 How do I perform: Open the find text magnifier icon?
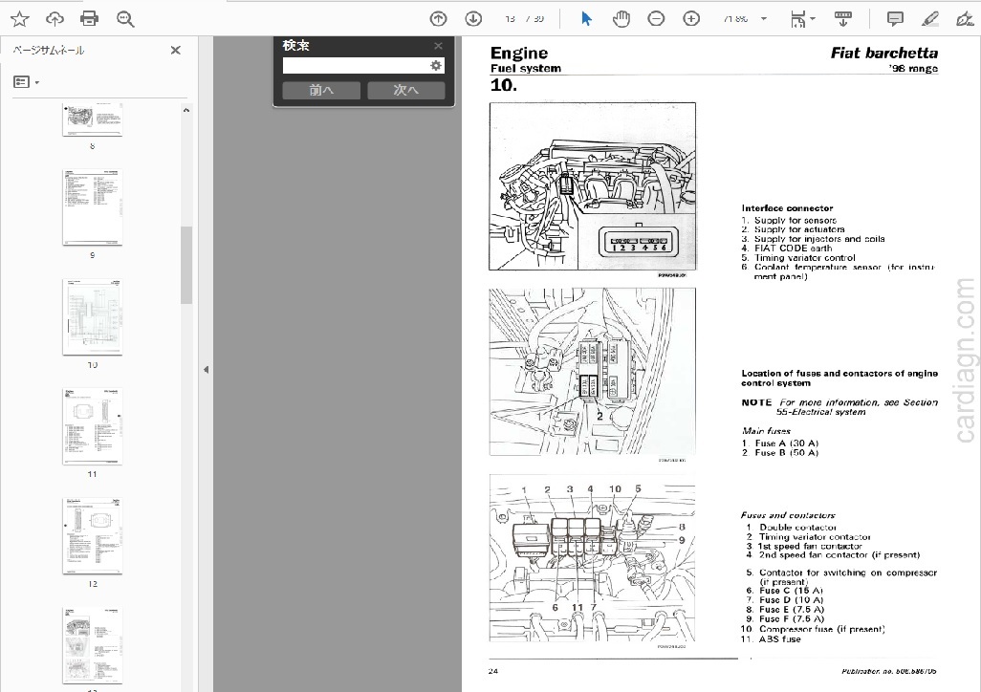click(125, 19)
